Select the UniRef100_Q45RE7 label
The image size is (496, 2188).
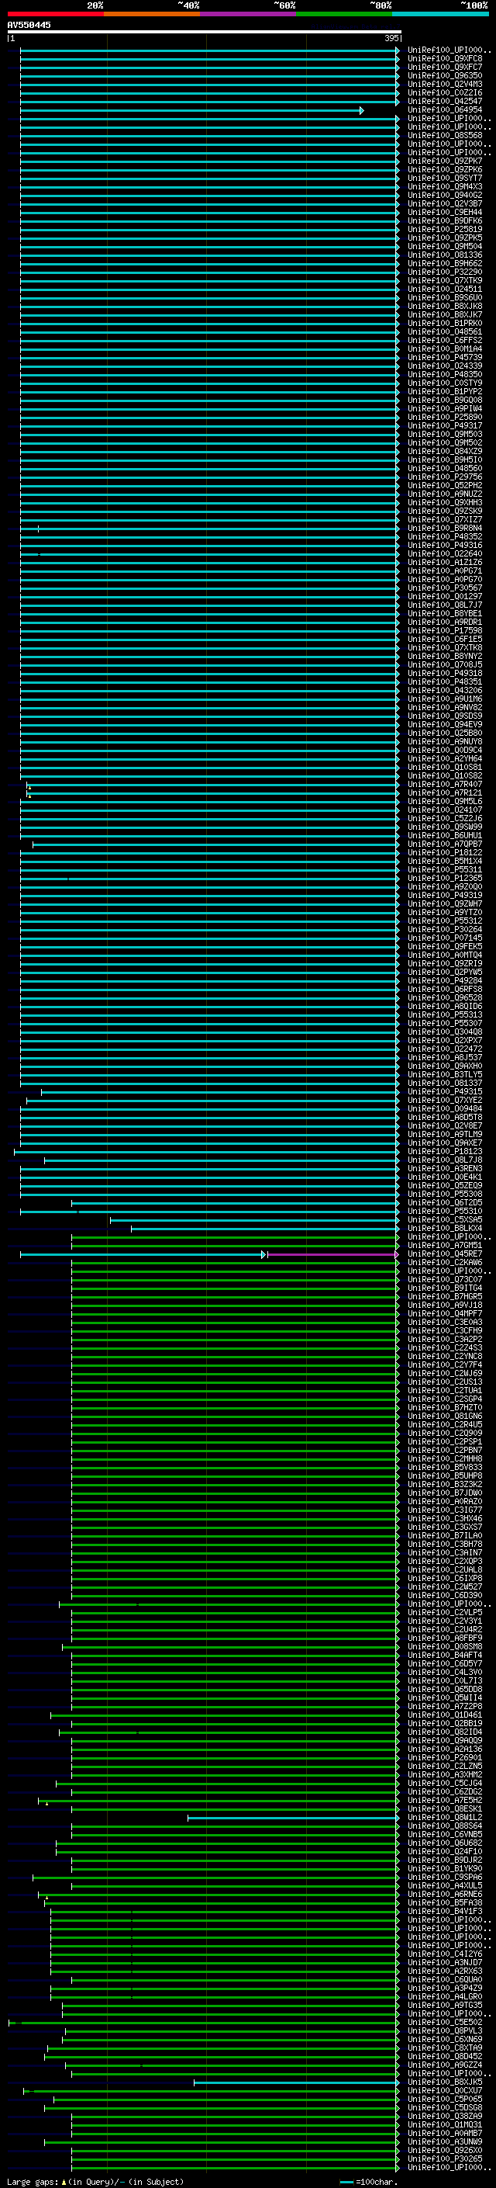(445, 1254)
